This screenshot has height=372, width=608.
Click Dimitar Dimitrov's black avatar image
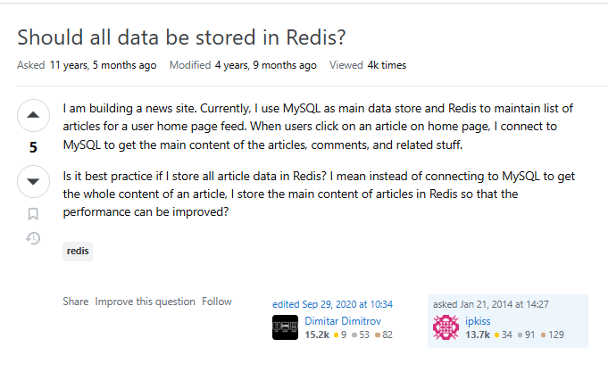point(285,327)
